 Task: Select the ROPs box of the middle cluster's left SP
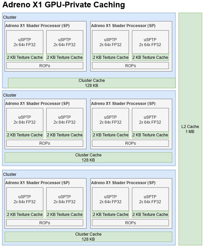coord(45,143)
